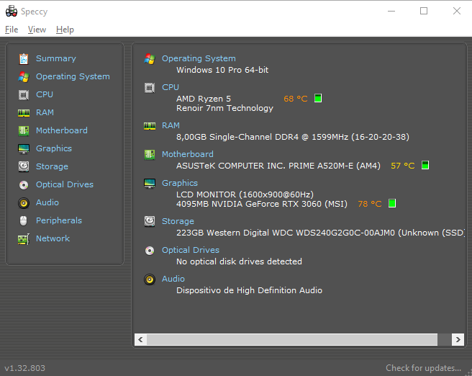Open the sidebar Storage label
Image resolution: width=472 pixels, height=376 pixels.
(x=52, y=166)
